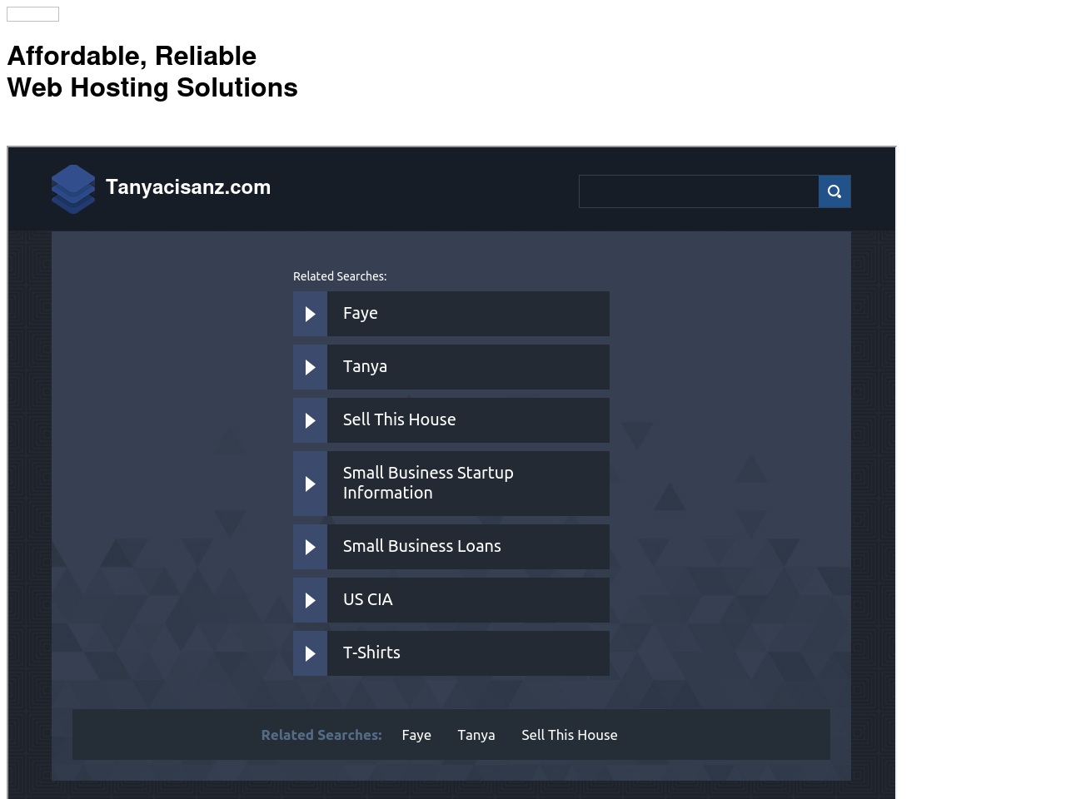Viewport: 1066px width, 799px height.
Task: Click the Affordable, Reliable Web Hosting Solutions heading
Action: click(x=152, y=72)
